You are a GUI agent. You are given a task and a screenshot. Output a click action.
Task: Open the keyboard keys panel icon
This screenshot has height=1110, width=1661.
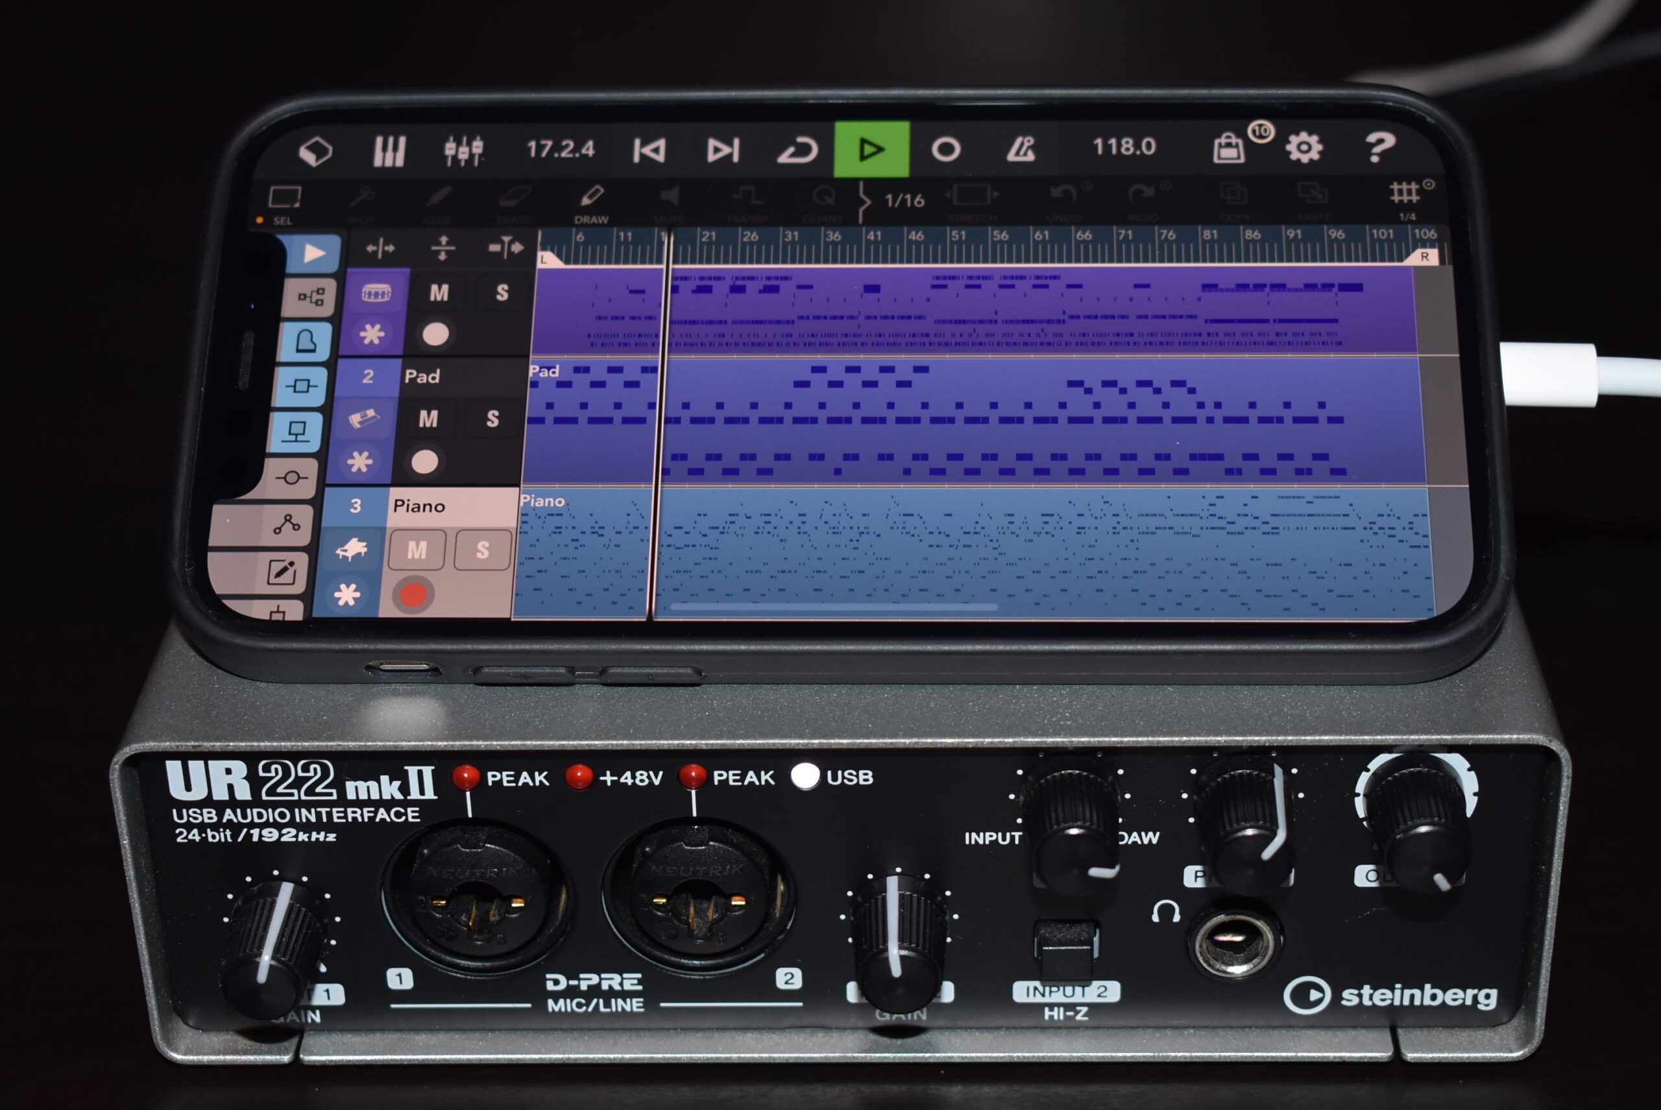(389, 151)
